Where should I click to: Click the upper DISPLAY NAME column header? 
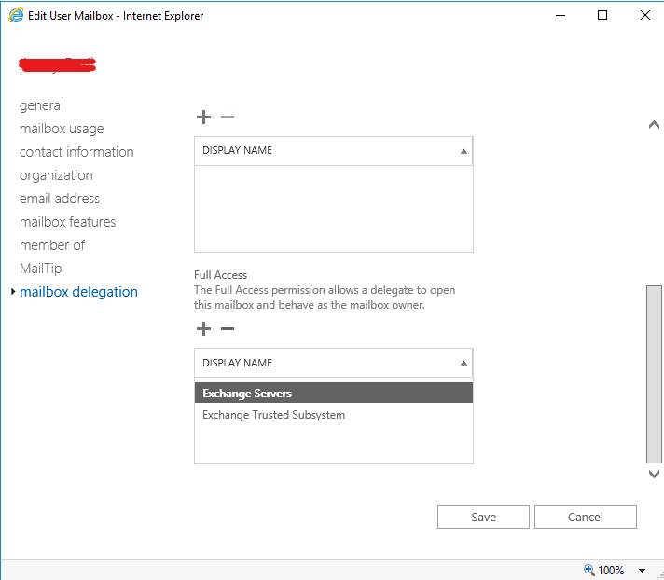(334, 151)
